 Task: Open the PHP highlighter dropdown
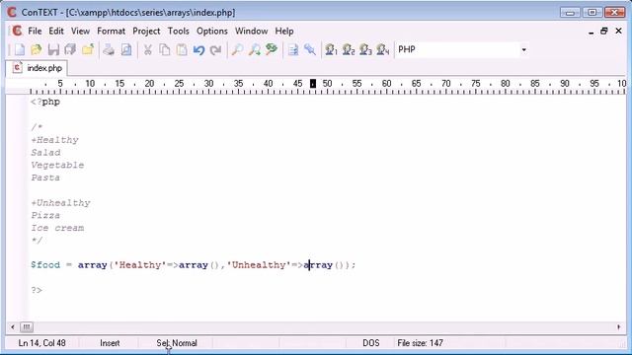pyautogui.click(x=523, y=50)
